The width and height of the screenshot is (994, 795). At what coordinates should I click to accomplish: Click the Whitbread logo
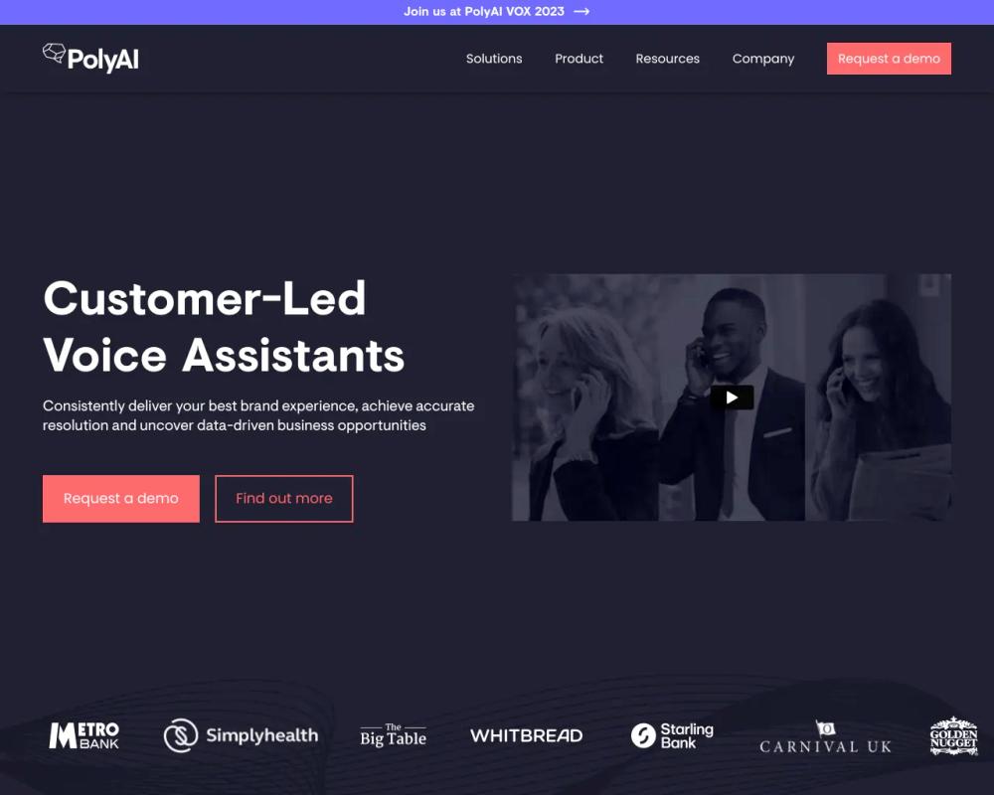point(526,735)
